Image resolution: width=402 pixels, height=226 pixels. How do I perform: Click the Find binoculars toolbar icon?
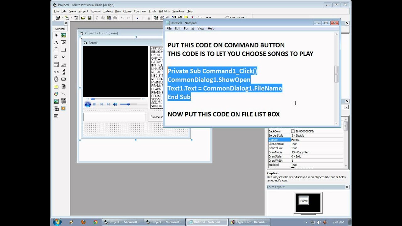tap(115, 18)
